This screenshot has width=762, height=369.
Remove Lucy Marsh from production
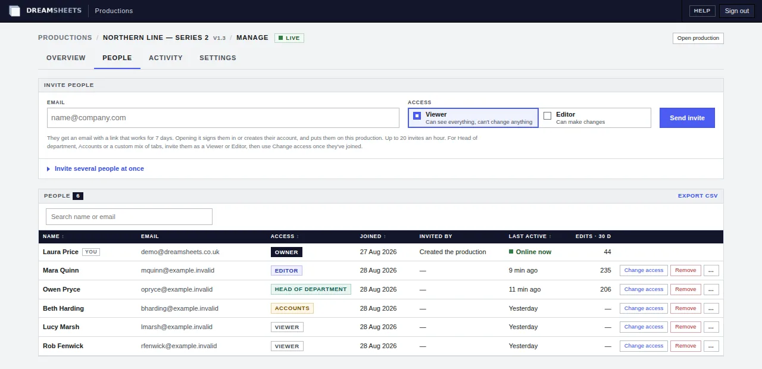pos(685,327)
